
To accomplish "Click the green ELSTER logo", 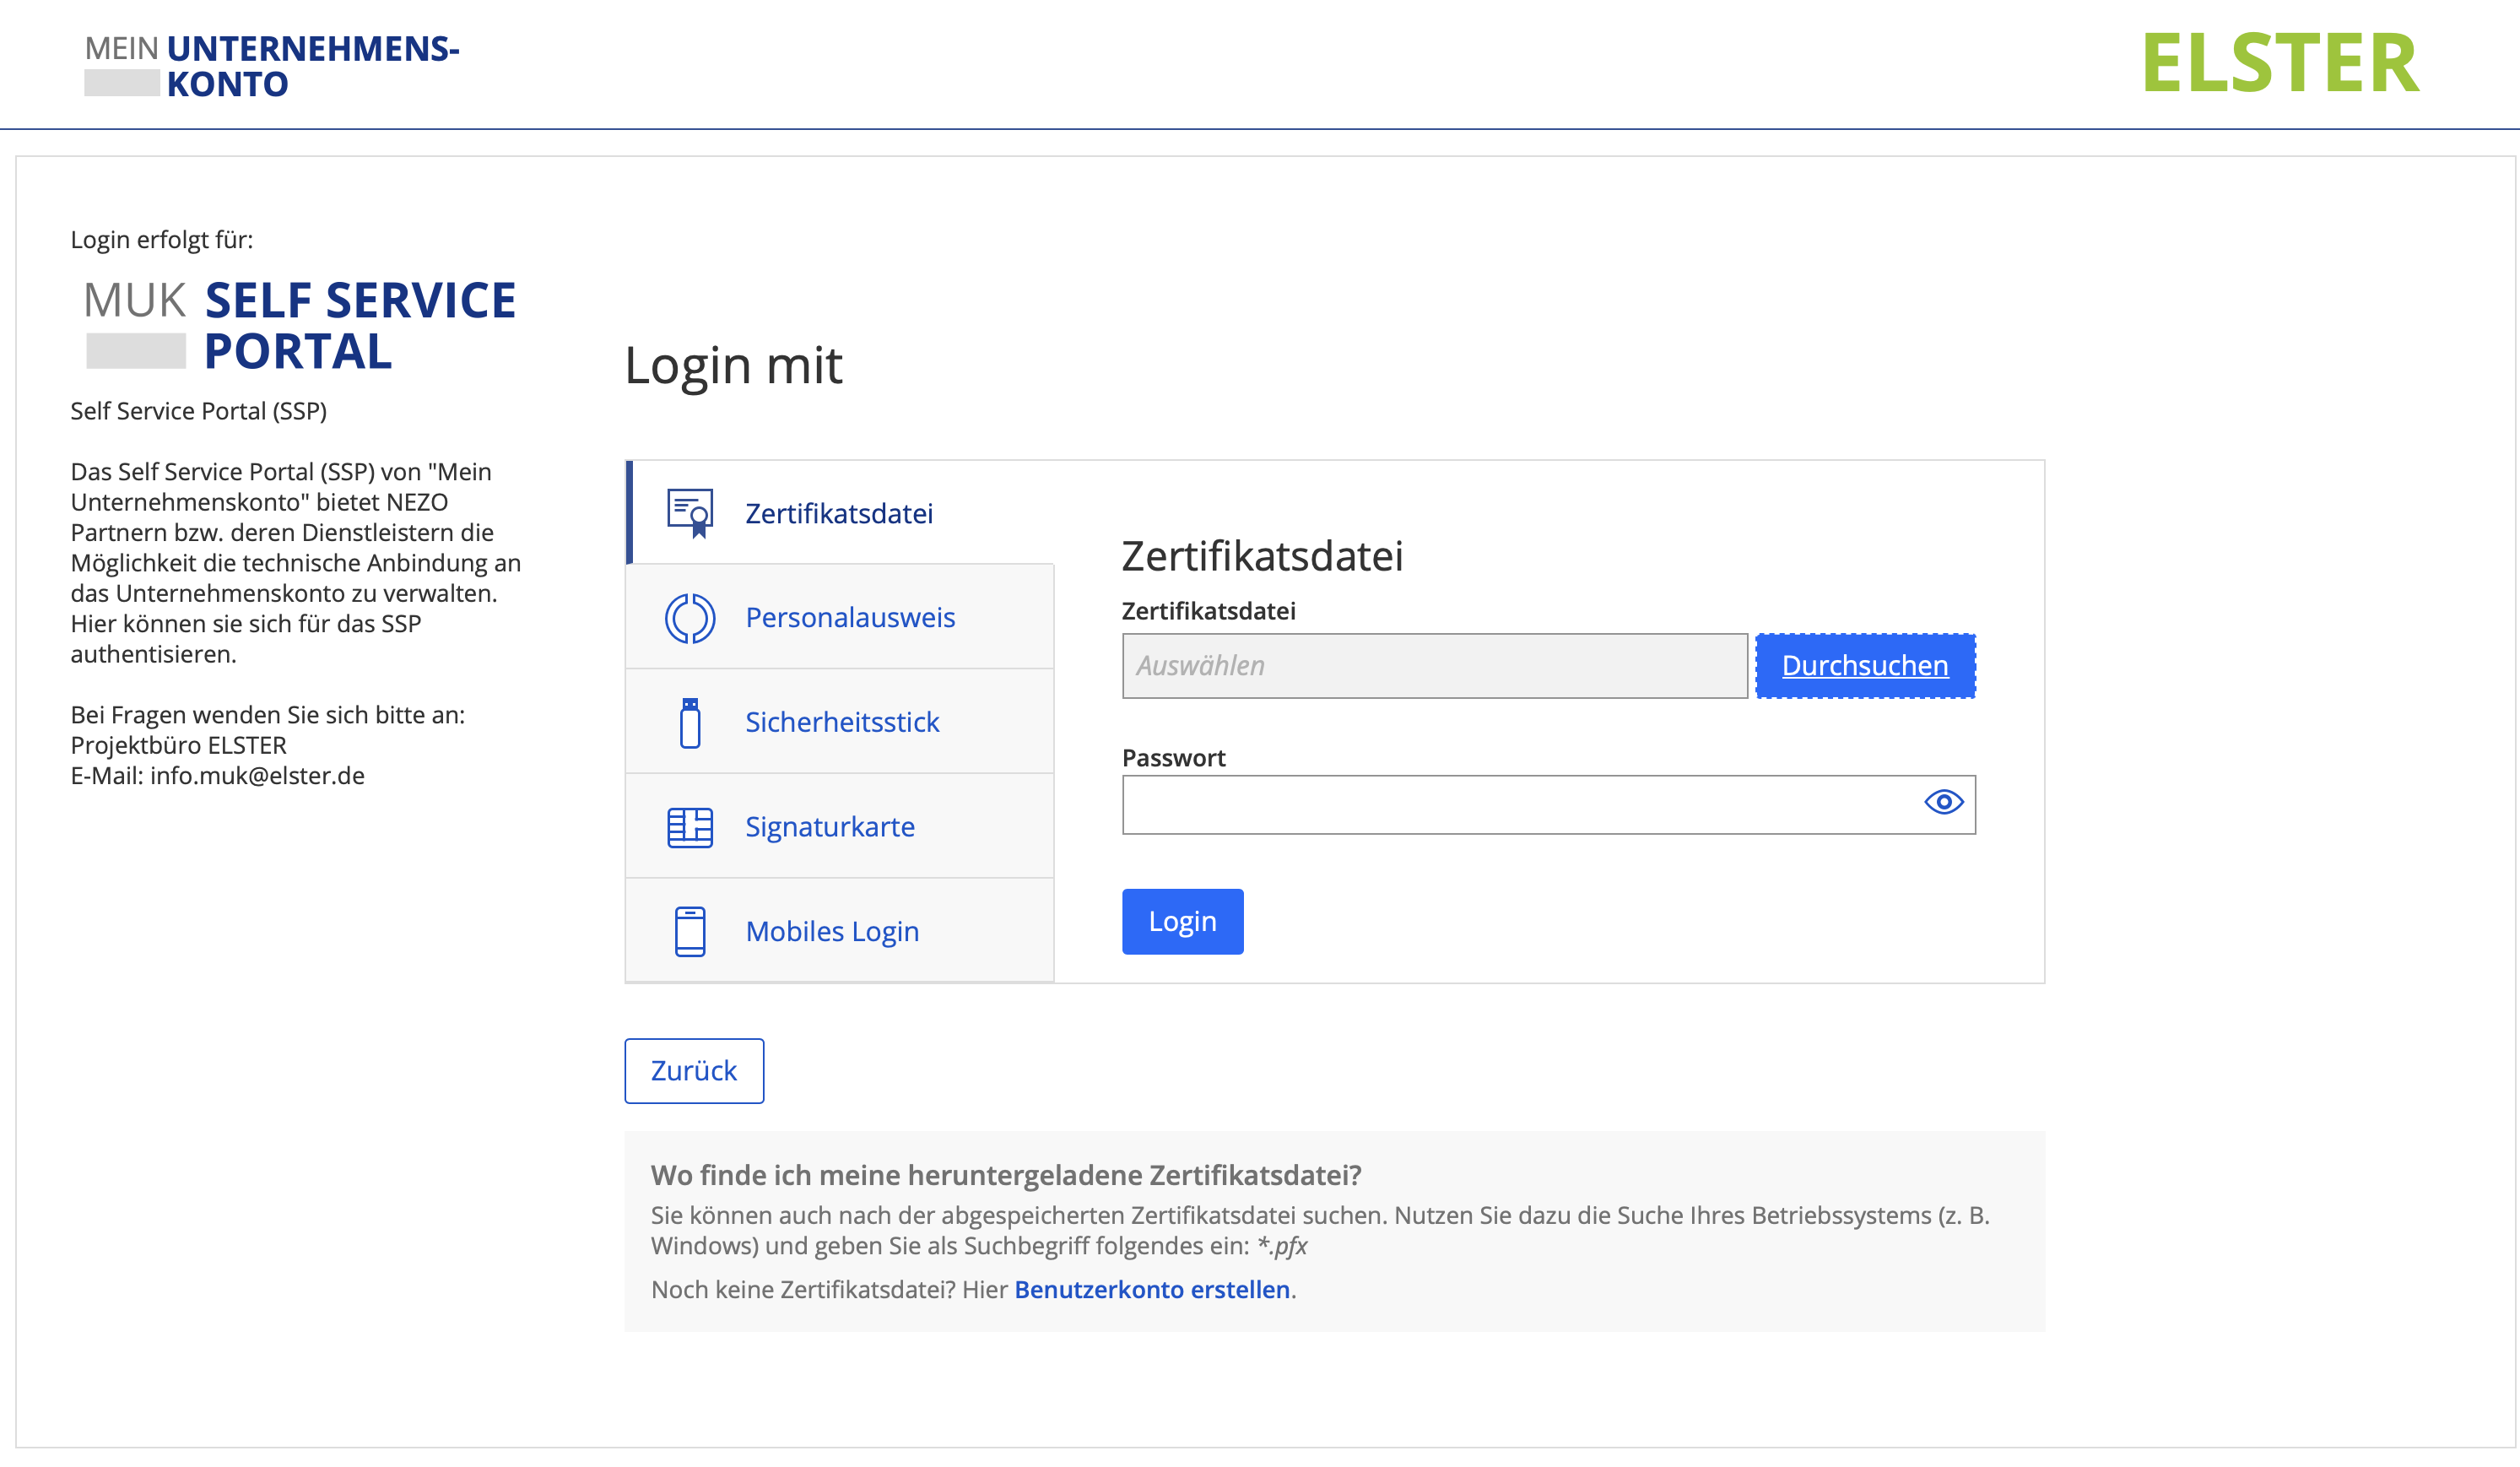I will point(2279,63).
